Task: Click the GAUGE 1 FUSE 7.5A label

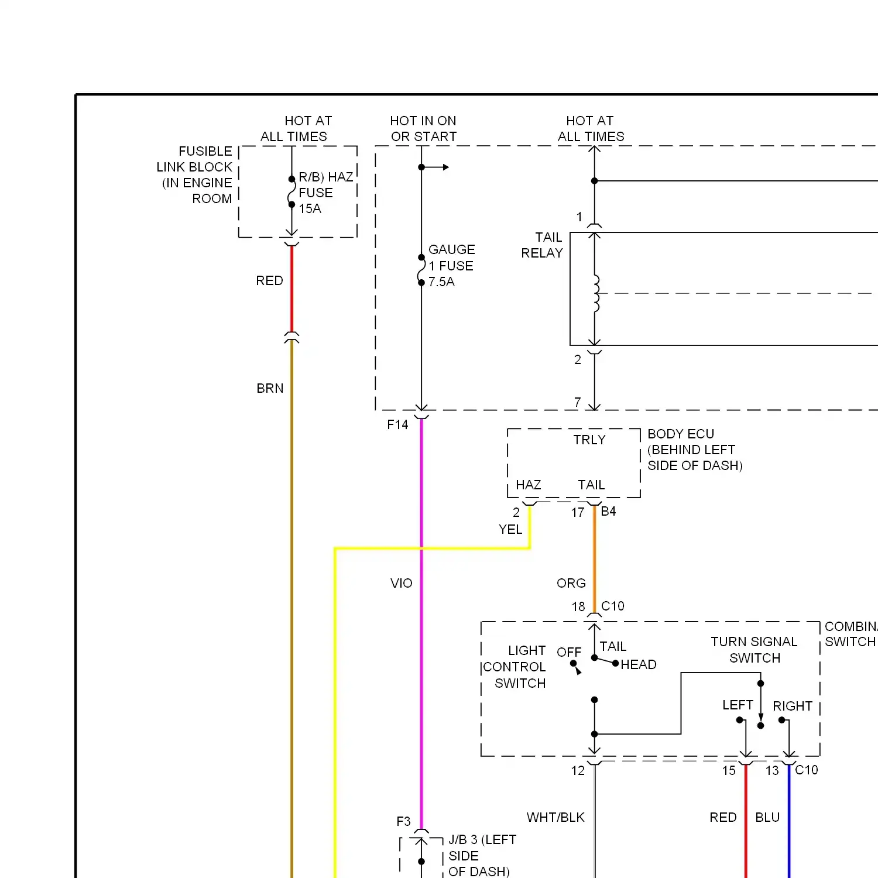Action: 451,266
